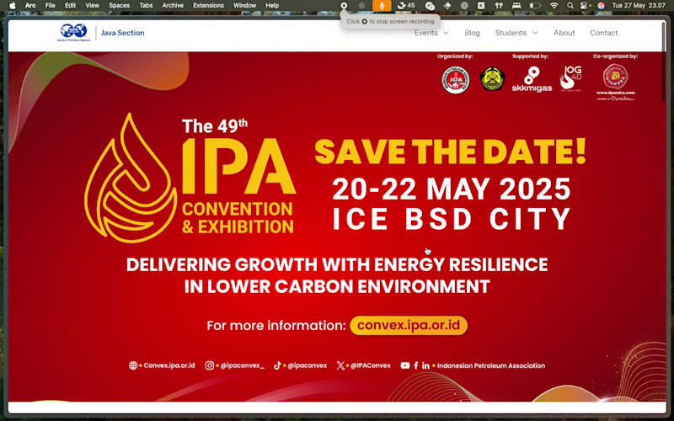The image size is (674, 421).
Task: Click the TikTok icon in banner footer
Action: tap(277, 365)
